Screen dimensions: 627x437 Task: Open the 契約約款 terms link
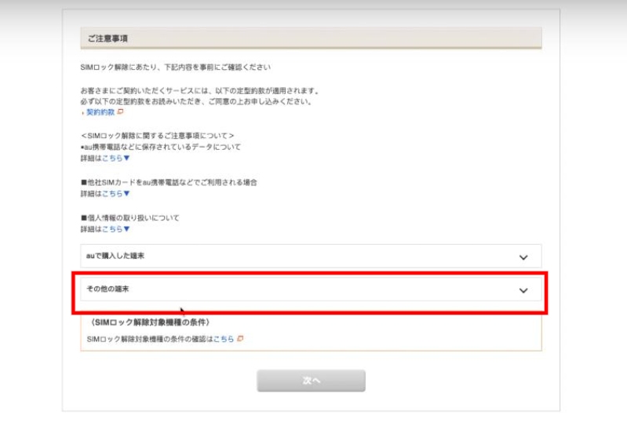point(100,113)
